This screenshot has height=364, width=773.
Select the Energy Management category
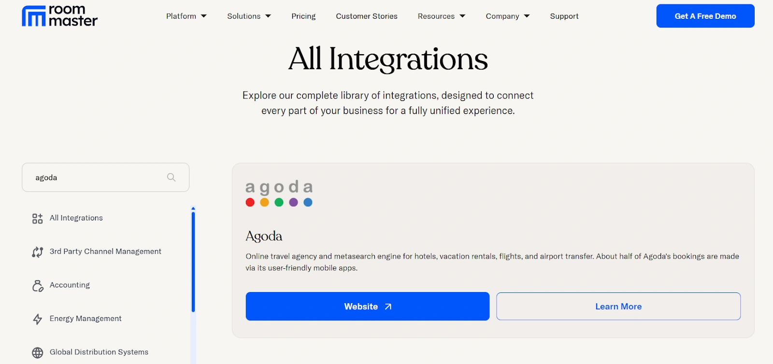pyautogui.click(x=86, y=319)
